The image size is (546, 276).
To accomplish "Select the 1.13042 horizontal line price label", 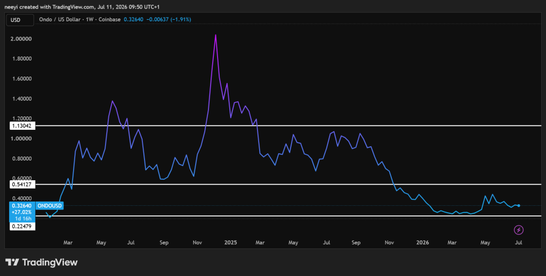I will 22,126.
